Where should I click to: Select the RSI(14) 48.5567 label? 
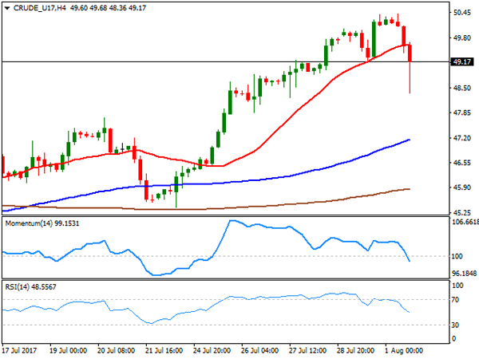pos(30,287)
